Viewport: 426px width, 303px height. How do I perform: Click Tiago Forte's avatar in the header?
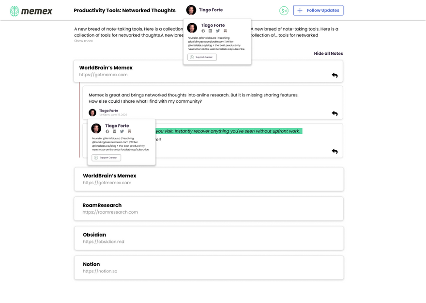(191, 10)
